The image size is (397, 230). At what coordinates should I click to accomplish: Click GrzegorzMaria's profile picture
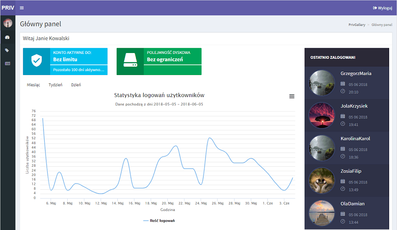pos(322,83)
